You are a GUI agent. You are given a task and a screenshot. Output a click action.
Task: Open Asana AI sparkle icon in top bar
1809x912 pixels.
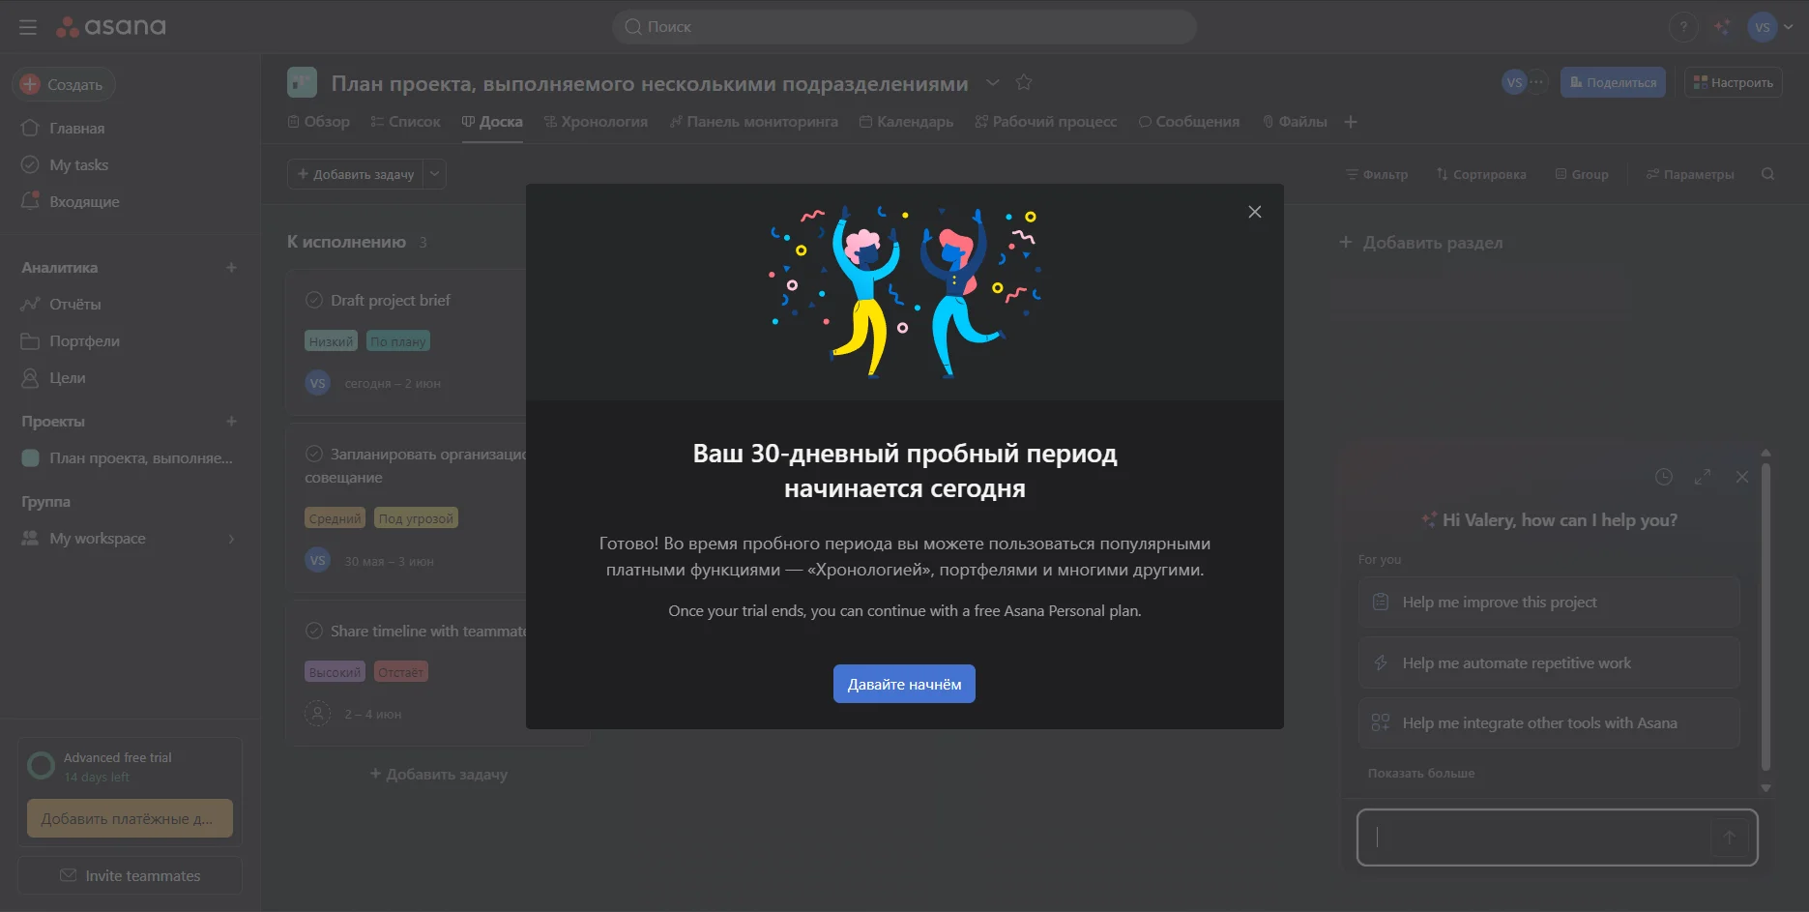pos(1722,27)
